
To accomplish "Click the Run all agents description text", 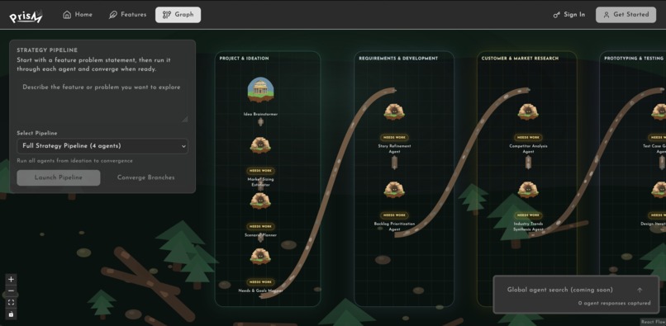I will click(x=74, y=161).
